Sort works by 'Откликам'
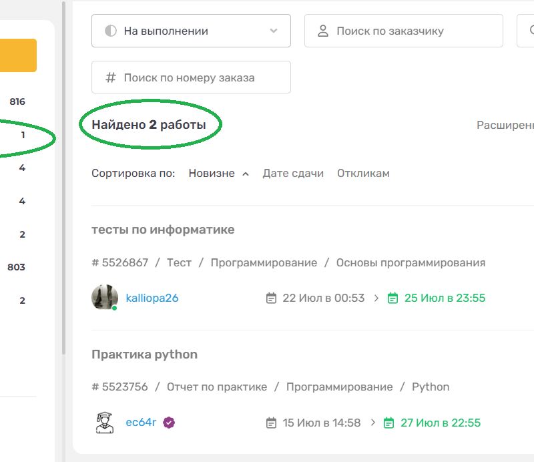 363,173
